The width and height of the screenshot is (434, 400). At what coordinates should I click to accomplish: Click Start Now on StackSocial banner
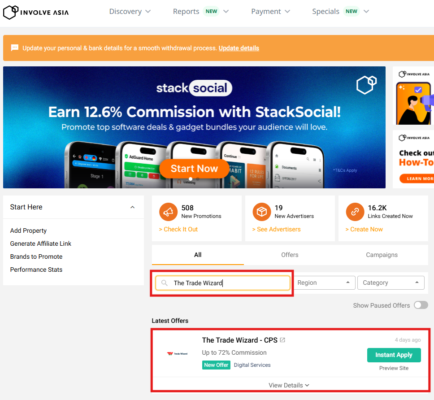point(194,169)
